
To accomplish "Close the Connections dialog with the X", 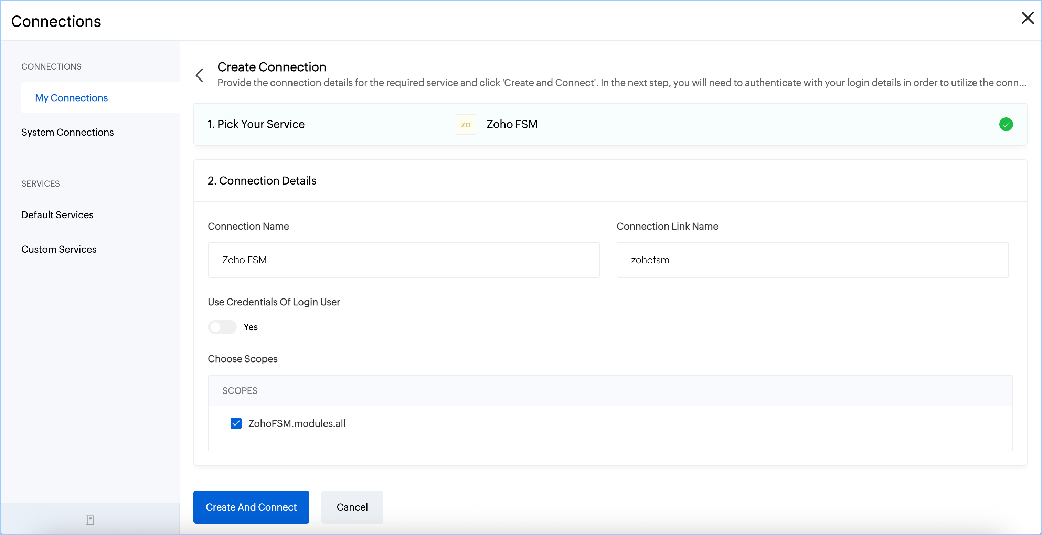I will pos(1028,18).
